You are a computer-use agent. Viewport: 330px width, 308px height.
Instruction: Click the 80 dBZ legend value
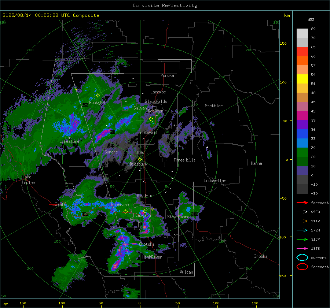pos(313,29)
